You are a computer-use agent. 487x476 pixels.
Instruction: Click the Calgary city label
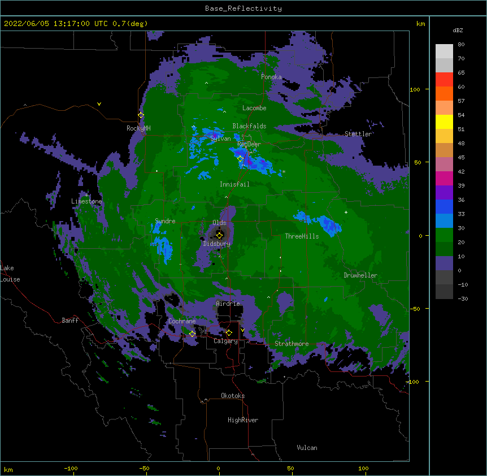(225, 341)
